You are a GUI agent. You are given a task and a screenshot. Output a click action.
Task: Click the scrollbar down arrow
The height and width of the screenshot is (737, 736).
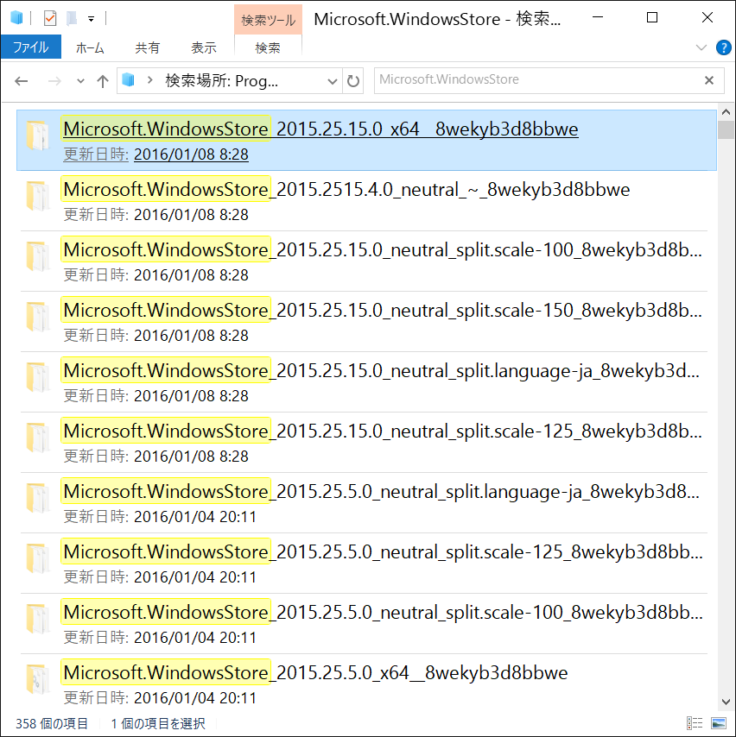[x=726, y=702]
